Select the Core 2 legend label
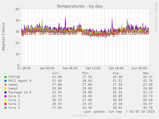Image resolution: width=159 pixels, height=119 pixels. (14, 104)
